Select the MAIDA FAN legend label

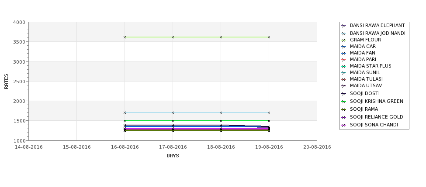362,53
